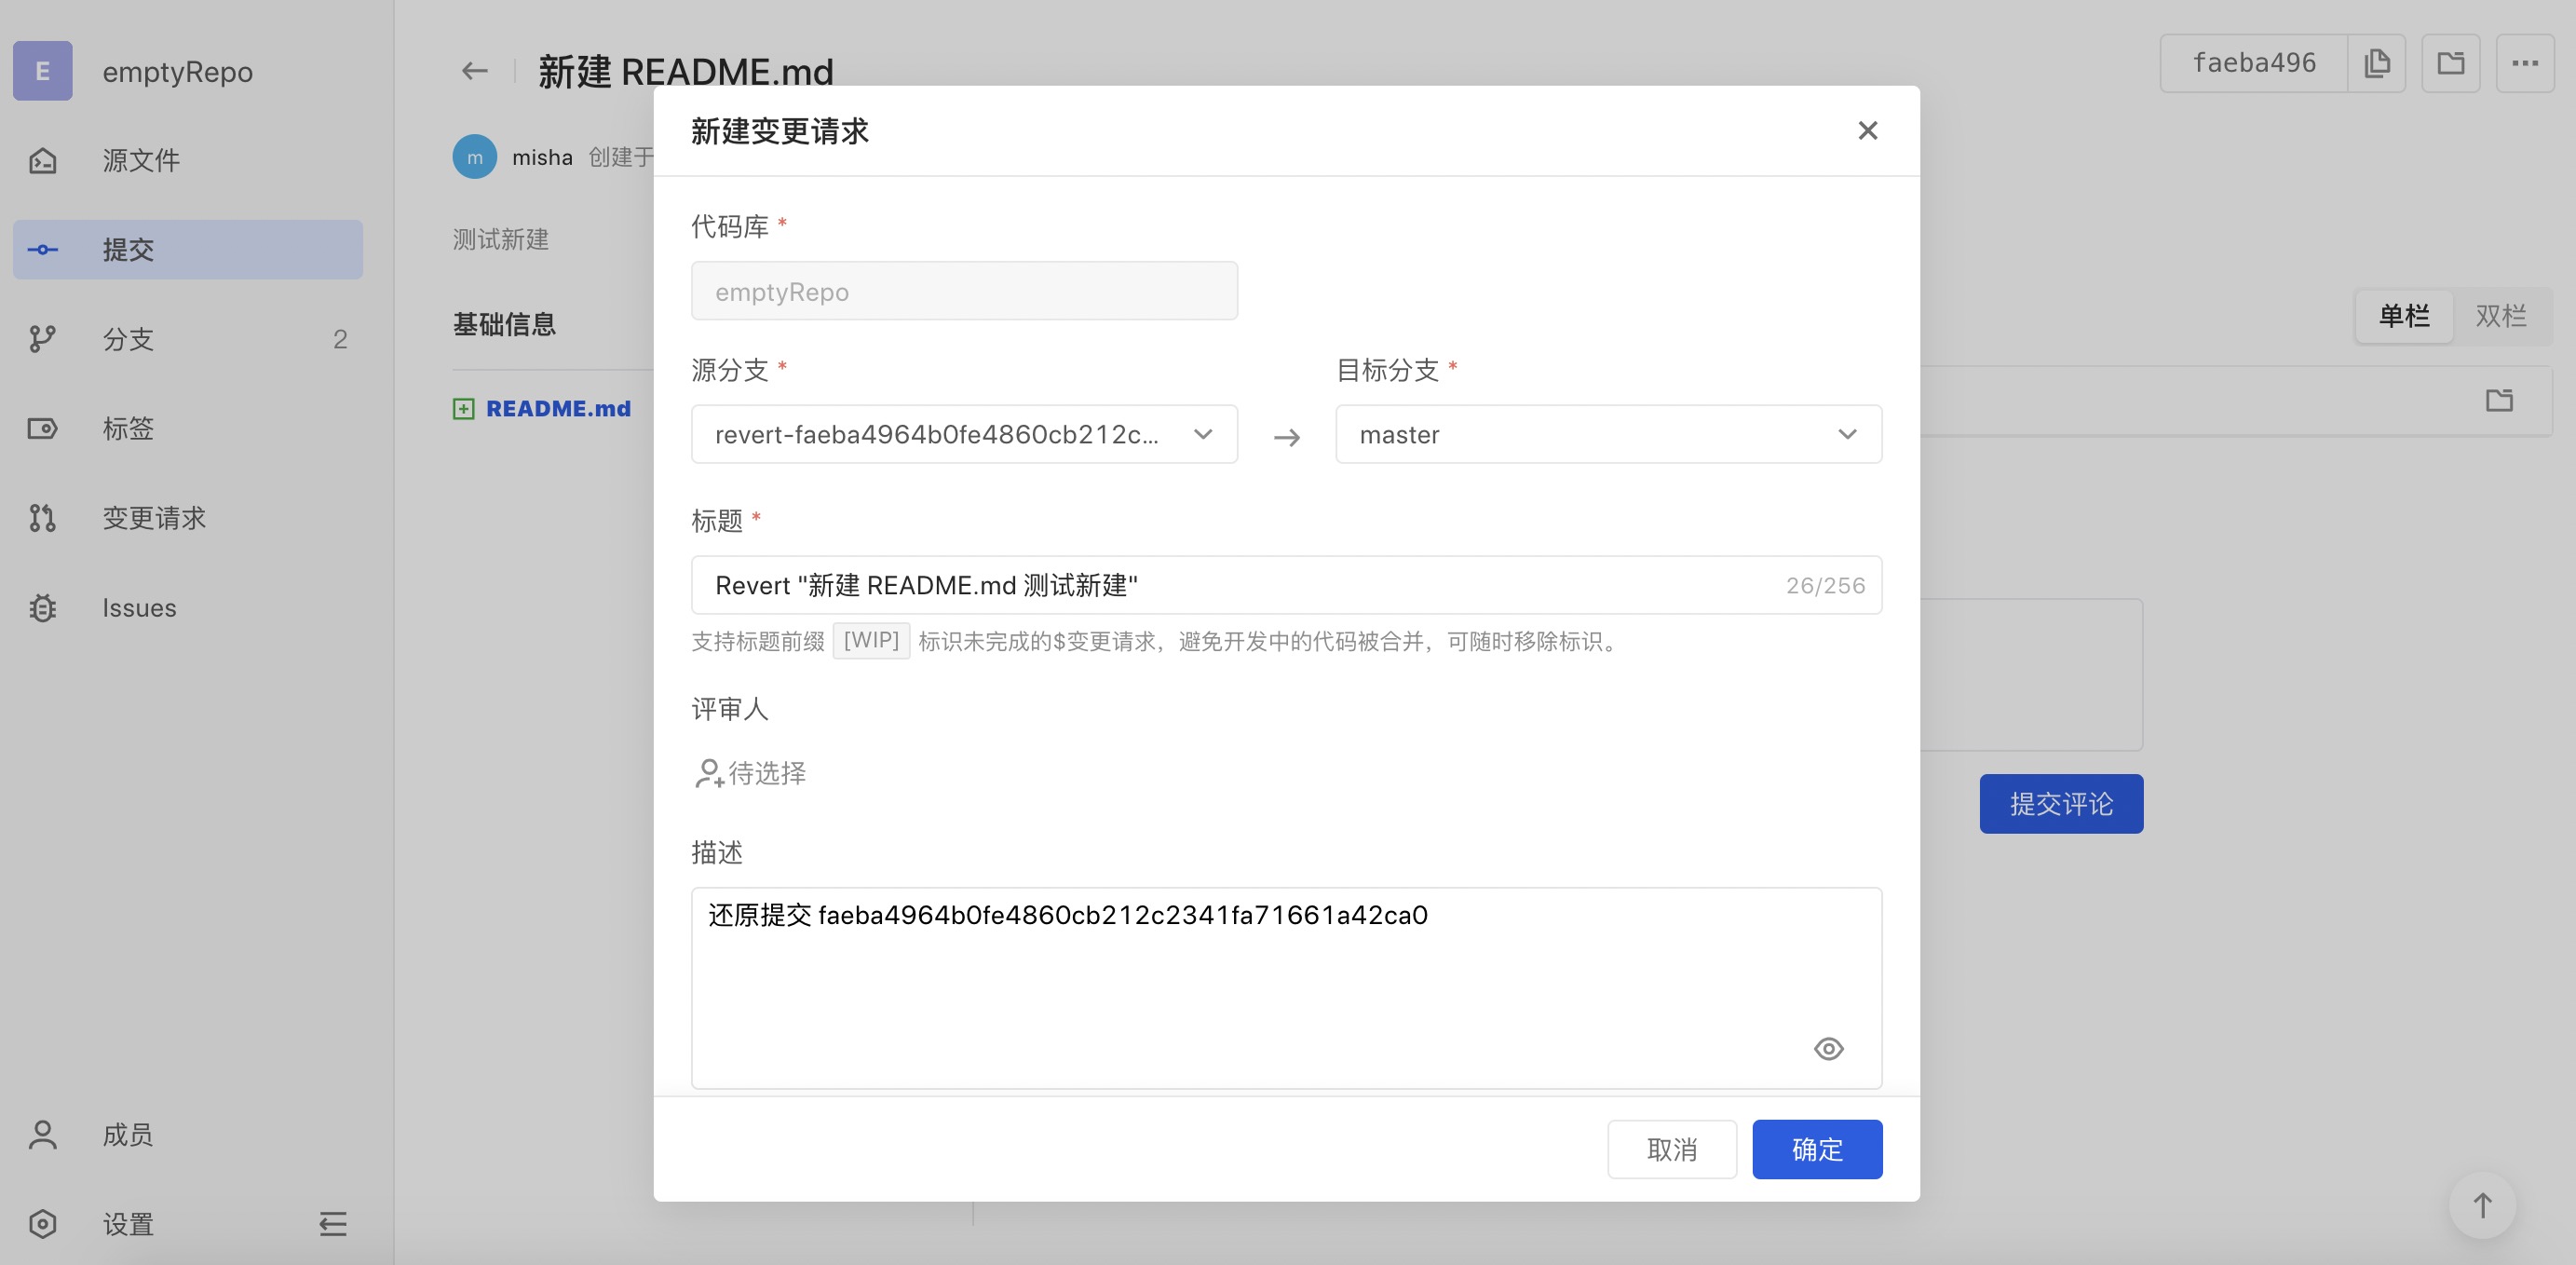Click the 确定 confirm button

(x=1816, y=1149)
